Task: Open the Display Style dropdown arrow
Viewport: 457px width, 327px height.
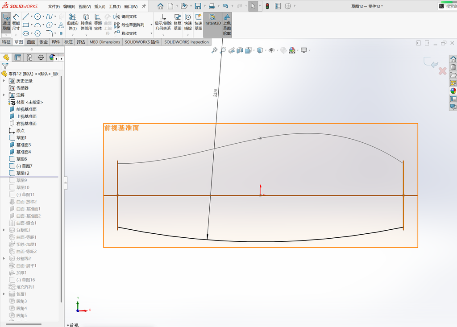Action: click(x=266, y=50)
